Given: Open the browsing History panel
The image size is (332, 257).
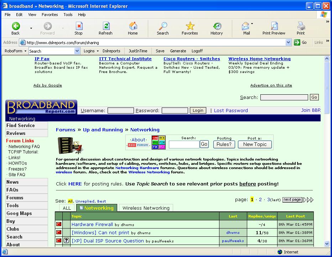Looking at the screenshot, I should [216, 28].
